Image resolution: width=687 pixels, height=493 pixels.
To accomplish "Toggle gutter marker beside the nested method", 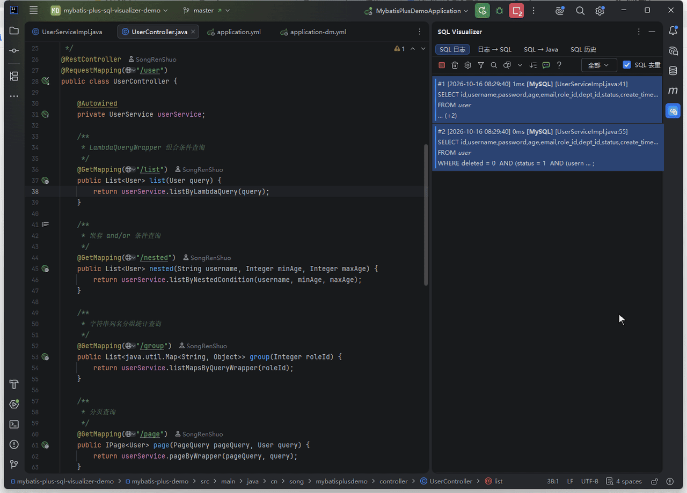I will pyautogui.click(x=45, y=268).
